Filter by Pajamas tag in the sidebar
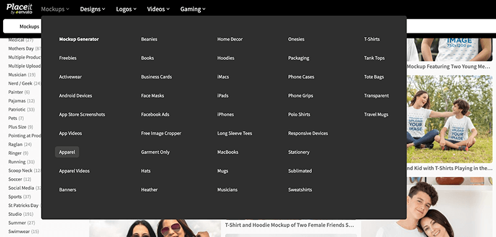This screenshot has height=237, width=496. 22,101
